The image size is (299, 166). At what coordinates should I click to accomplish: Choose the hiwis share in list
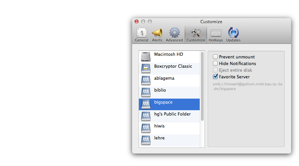tap(159, 126)
